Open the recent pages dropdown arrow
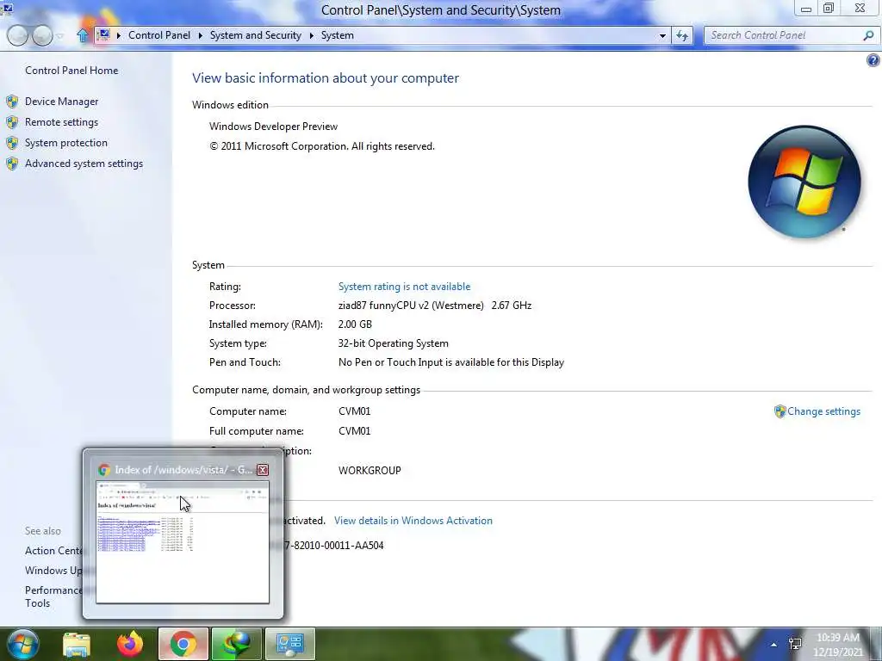This screenshot has width=882, height=661. (x=59, y=36)
